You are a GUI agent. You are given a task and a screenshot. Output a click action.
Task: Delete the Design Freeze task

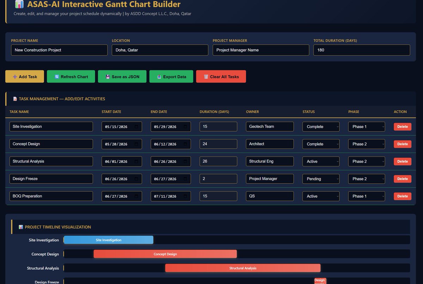pyautogui.click(x=403, y=179)
